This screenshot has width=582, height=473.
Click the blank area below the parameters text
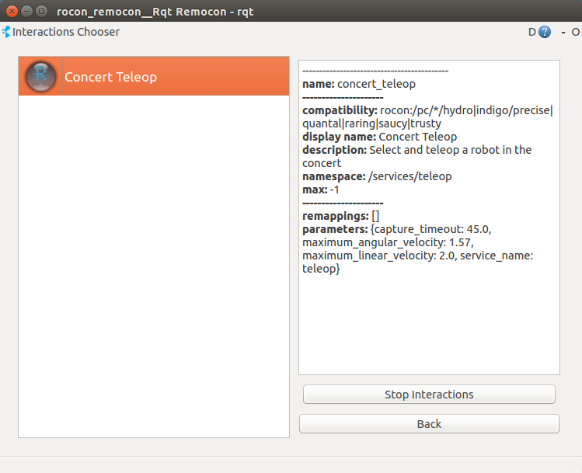click(429, 326)
